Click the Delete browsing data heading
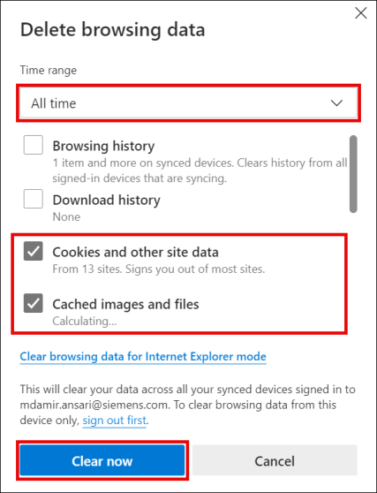 pos(112,30)
